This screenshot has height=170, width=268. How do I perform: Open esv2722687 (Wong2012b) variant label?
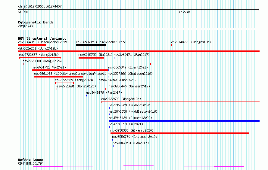39,55
